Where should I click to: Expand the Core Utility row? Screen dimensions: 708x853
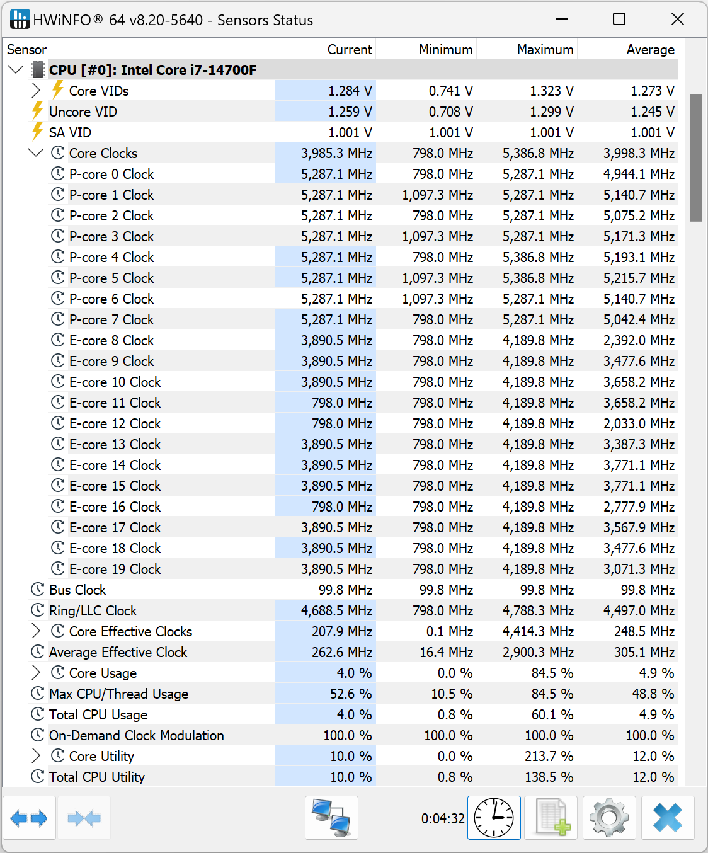click(36, 756)
